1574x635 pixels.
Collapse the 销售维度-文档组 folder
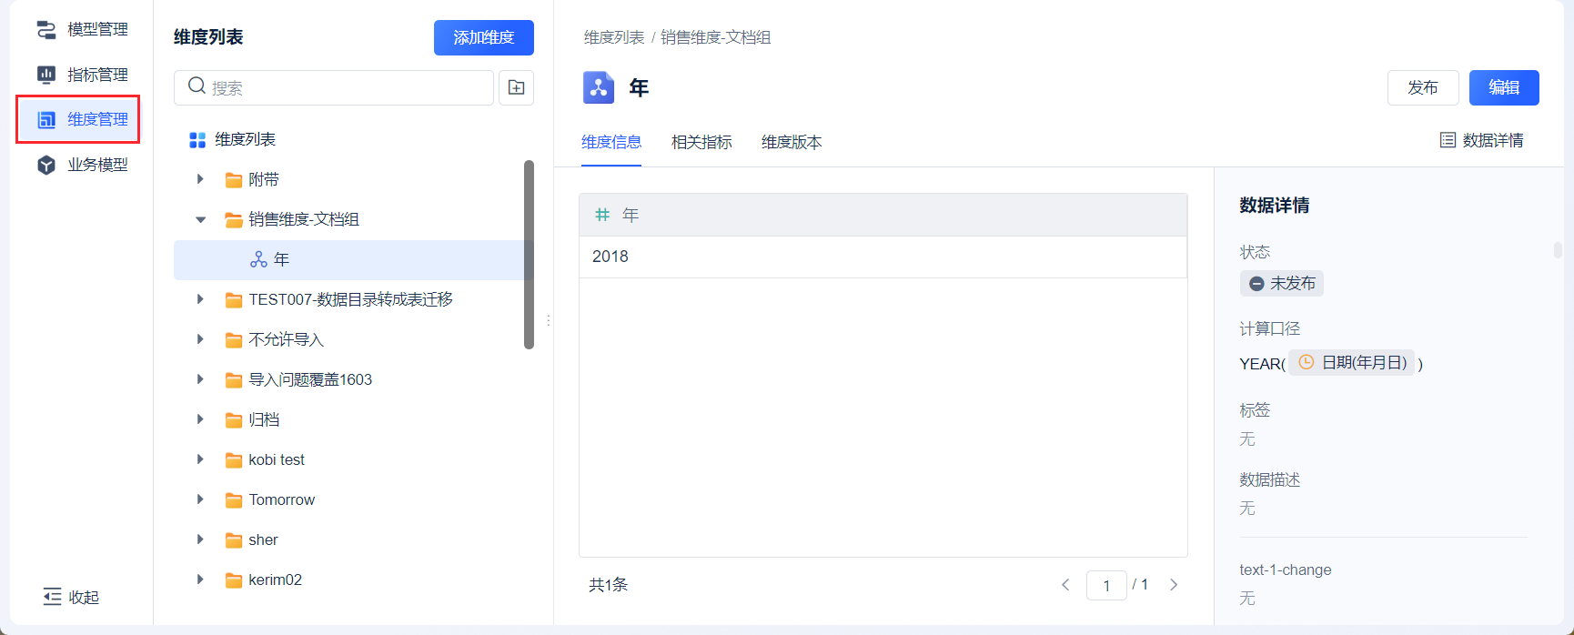pos(200,219)
